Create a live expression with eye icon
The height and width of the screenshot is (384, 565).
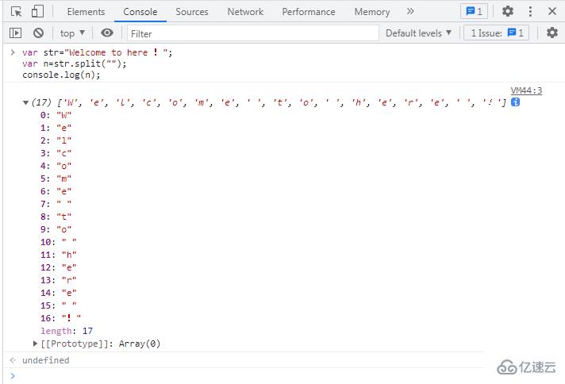tap(107, 33)
